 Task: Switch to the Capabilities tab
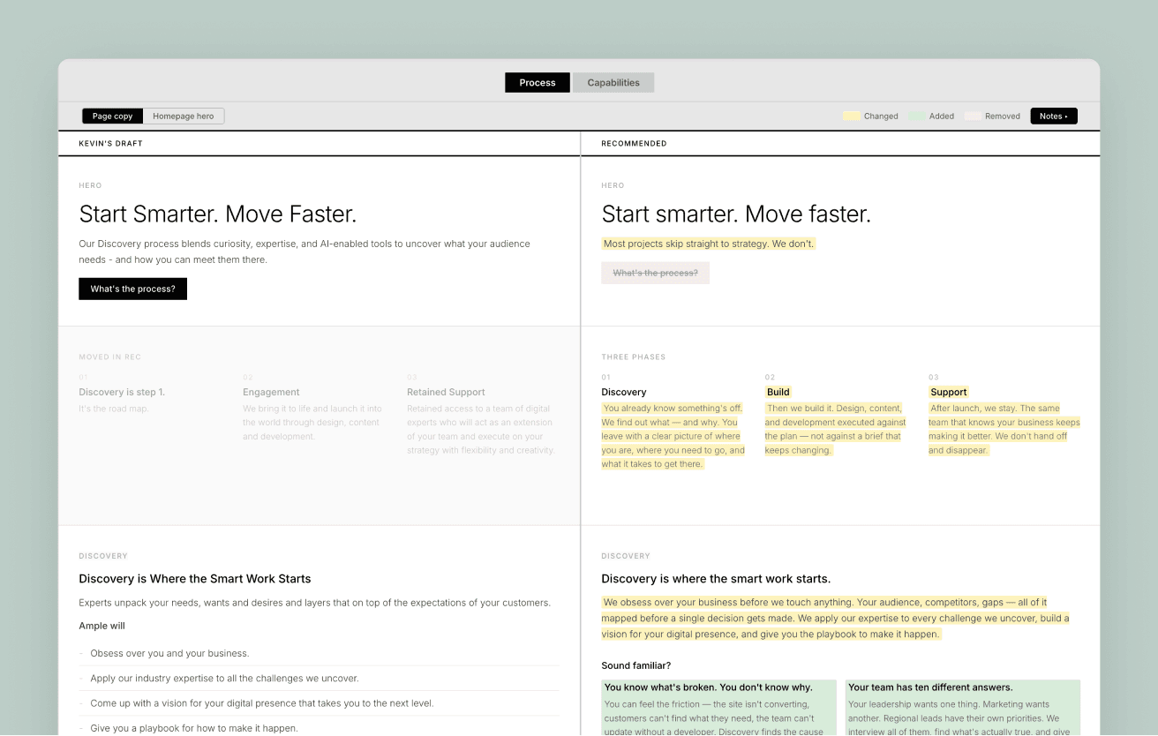613,83
